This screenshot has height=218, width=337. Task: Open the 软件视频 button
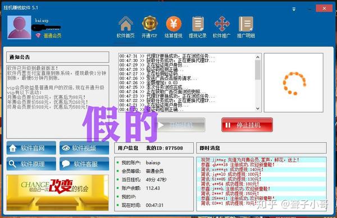[x=84, y=148]
